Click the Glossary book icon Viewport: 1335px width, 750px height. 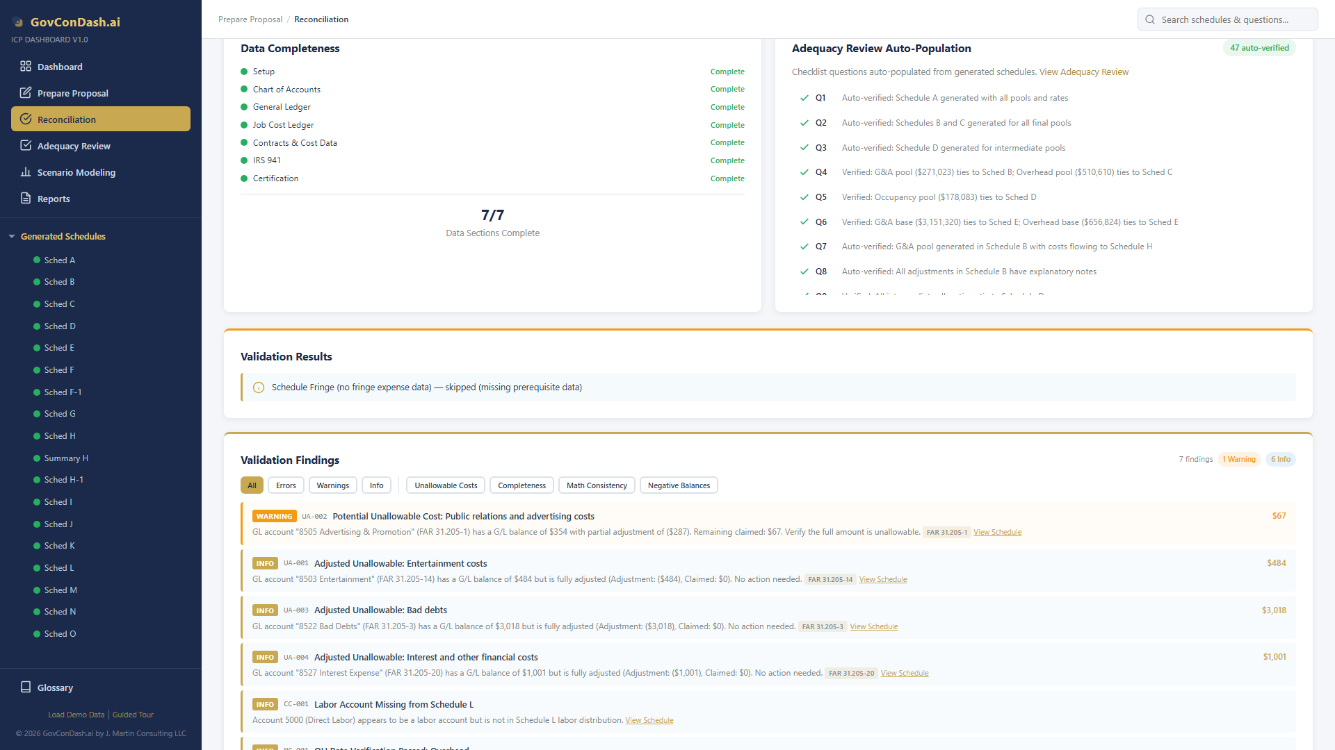pyautogui.click(x=26, y=687)
